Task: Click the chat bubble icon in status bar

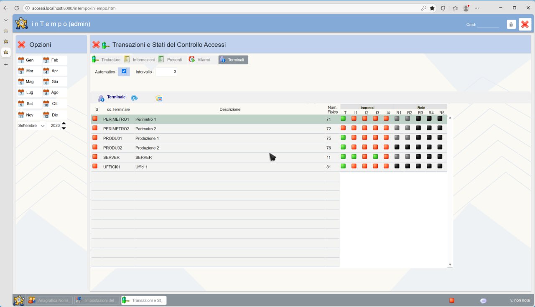Action: tap(484, 301)
